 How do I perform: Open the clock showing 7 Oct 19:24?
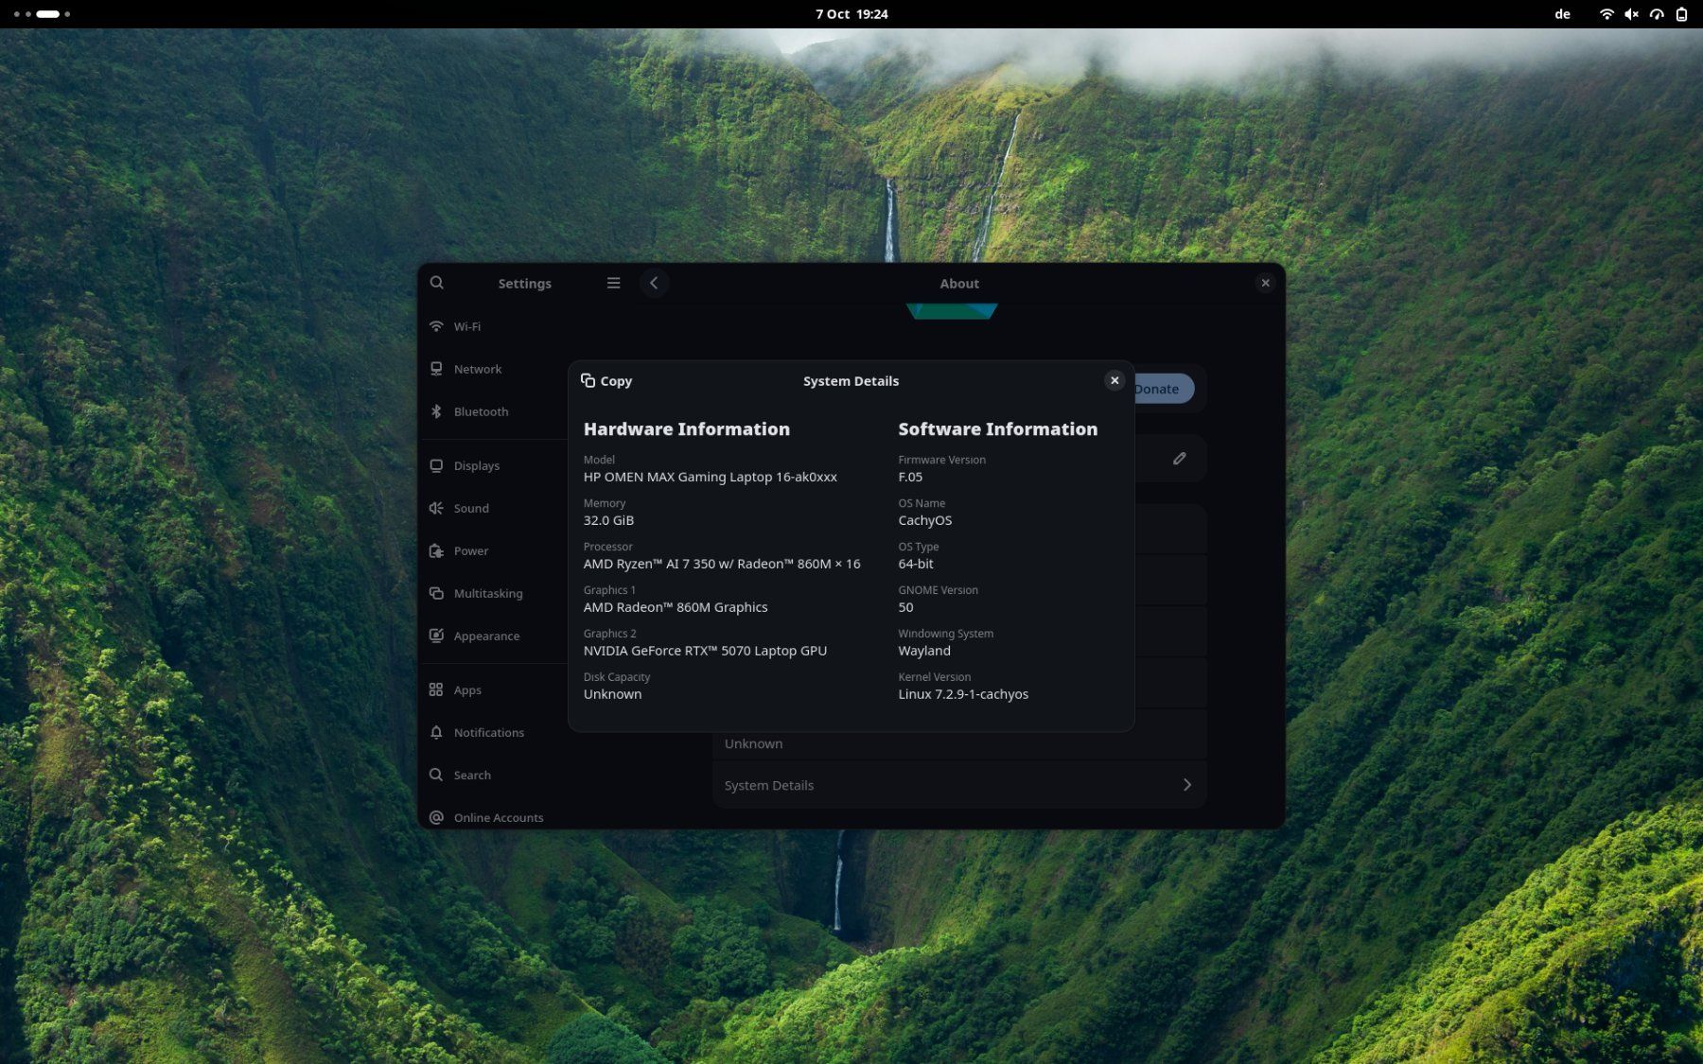[851, 14]
